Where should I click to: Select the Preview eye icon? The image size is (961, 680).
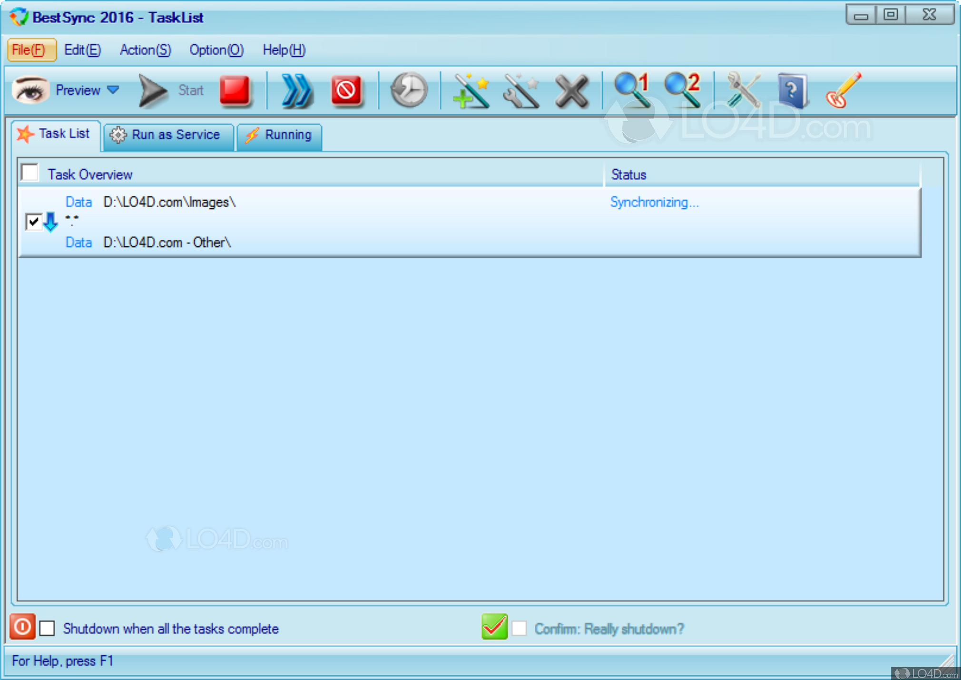click(x=29, y=90)
